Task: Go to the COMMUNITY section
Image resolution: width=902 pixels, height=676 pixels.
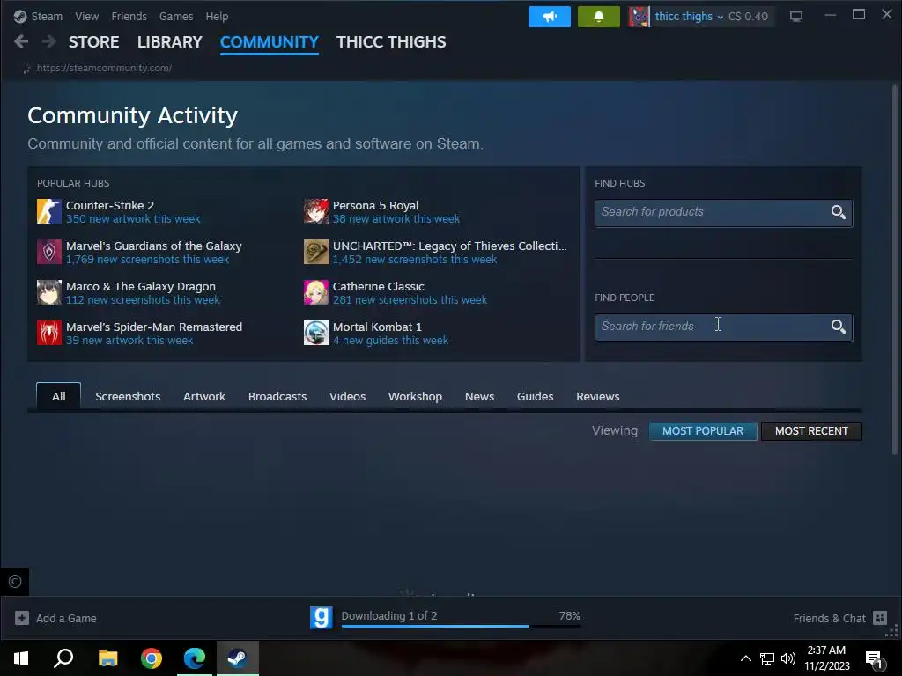Action: click(x=270, y=42)
